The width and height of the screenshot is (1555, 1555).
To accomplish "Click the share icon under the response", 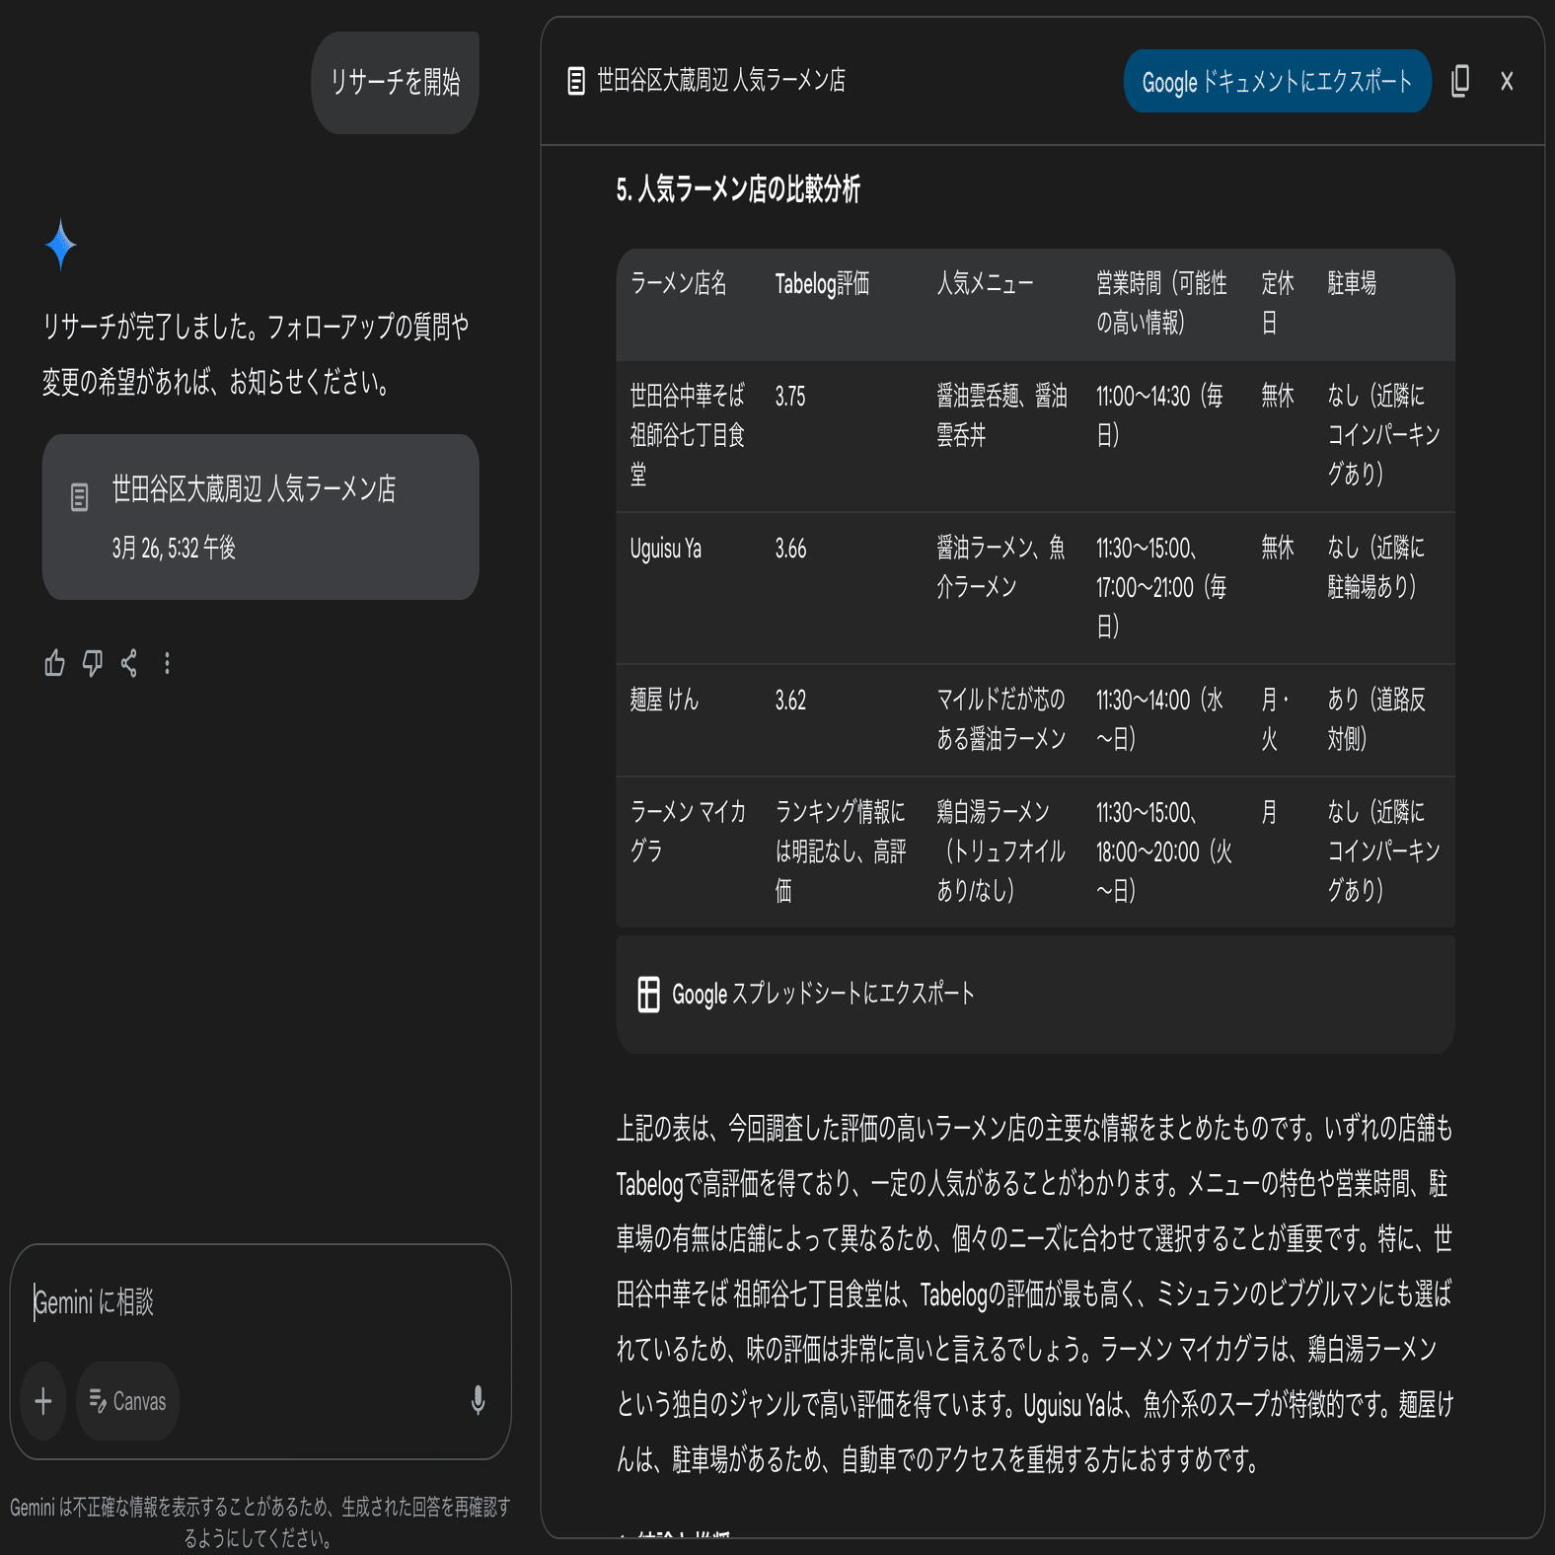I will tap(129, 663).
